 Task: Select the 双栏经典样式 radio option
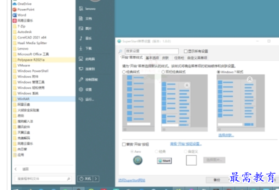[163, 72]
